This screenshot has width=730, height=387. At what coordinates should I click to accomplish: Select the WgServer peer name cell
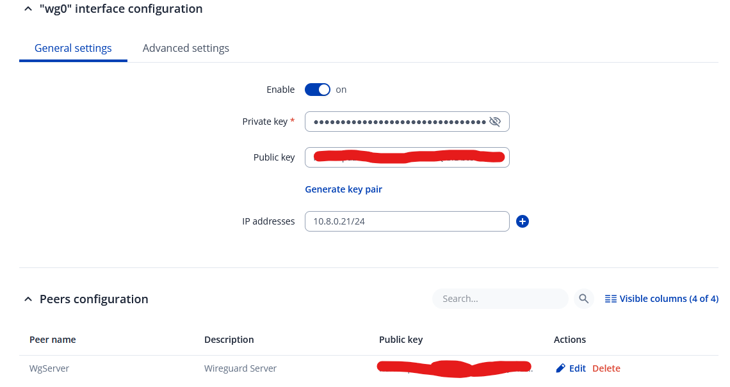click(x=49, y=368)
